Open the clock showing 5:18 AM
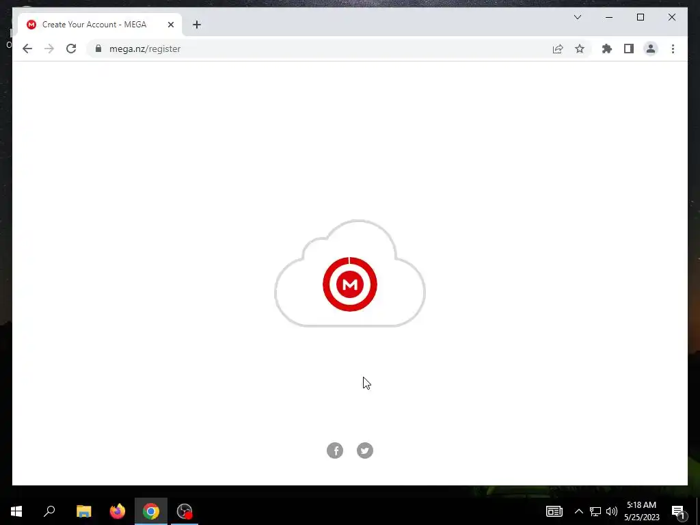700x525 pixels. 641,511
